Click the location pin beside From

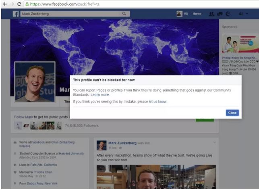pyautogui.click(x=15, y=184)
